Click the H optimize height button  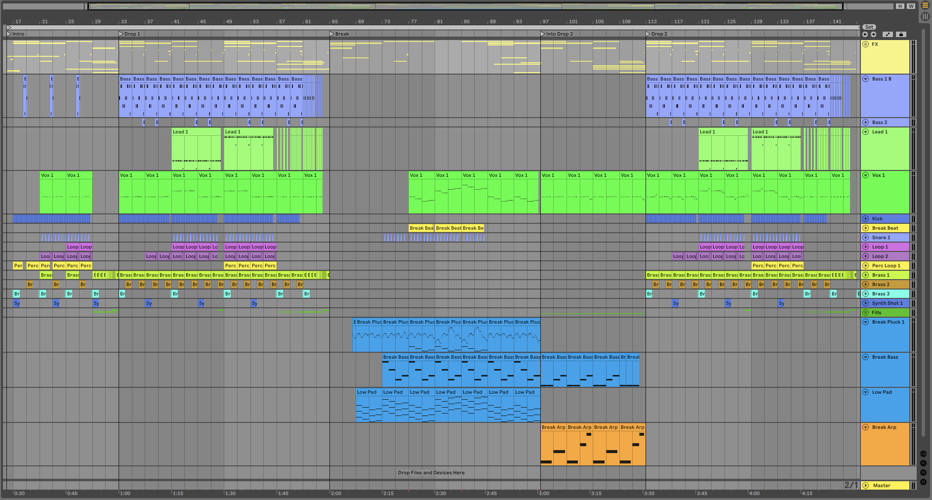pyautogui.click(x=900, y=6)
